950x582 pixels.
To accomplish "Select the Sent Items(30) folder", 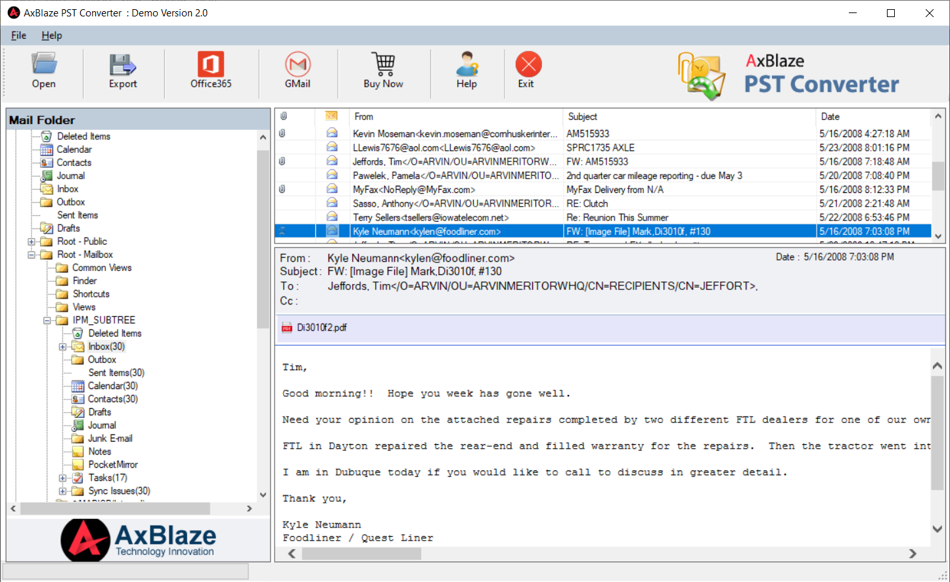I will [x=116, y=373].
